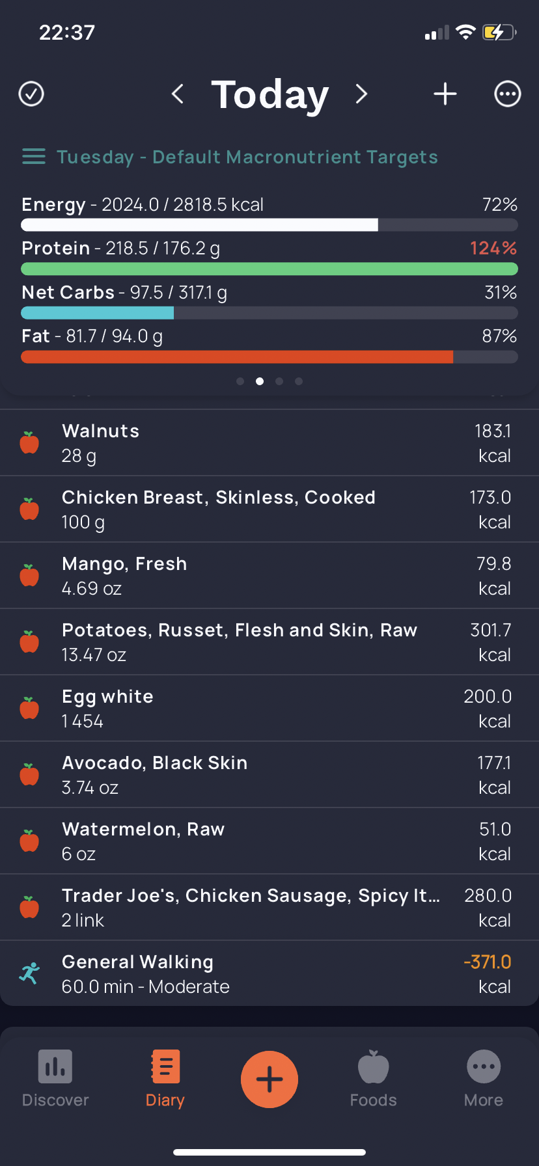Open the More tab
The image size is (539, 1166).
(x=484, y=1079)
